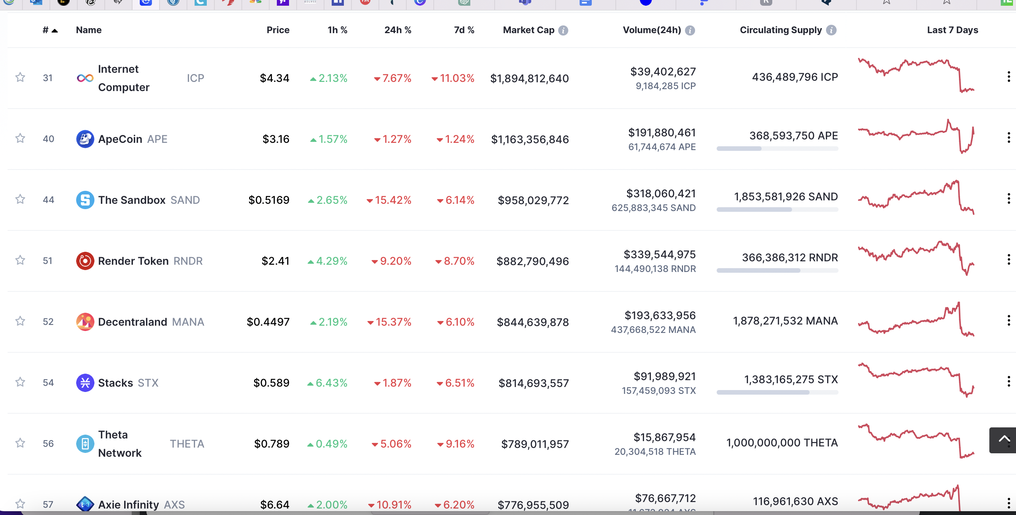
Task: Click the Render Token logo icon
Action: pyautogui.click(x=85, y=261)
